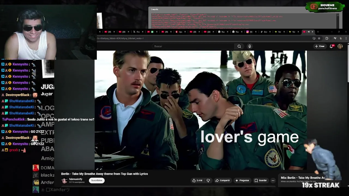Open the fabmusicify channel name link

(76, 179)
